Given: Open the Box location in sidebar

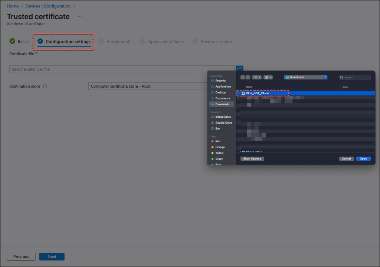Looking at the screenshot, I should coord(217,128).
